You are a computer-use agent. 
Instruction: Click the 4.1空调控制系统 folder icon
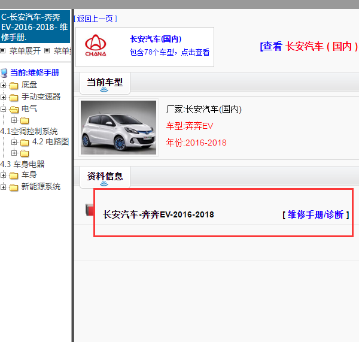click(25, 120)
